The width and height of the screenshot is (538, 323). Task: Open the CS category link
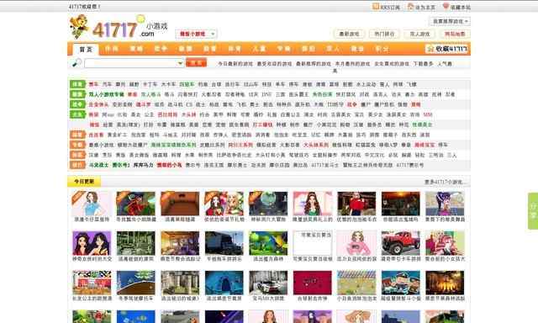[x=189, y=104]
